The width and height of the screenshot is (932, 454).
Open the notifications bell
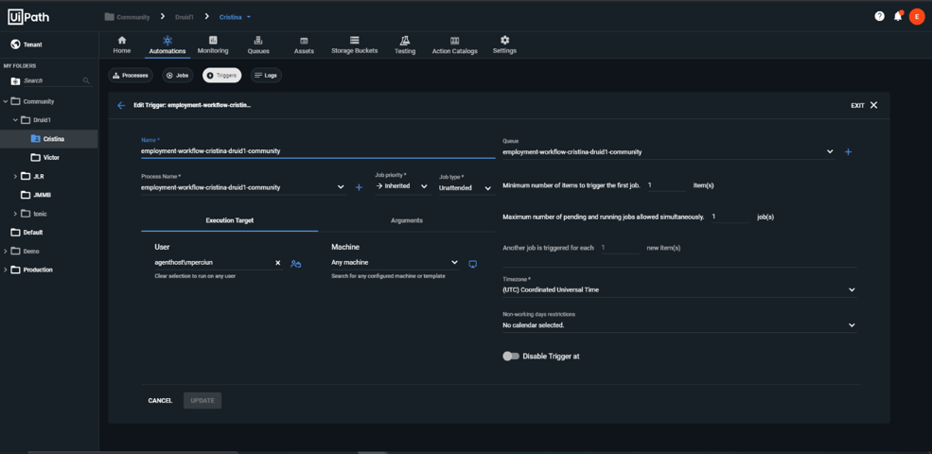click(x=898, y=17)
